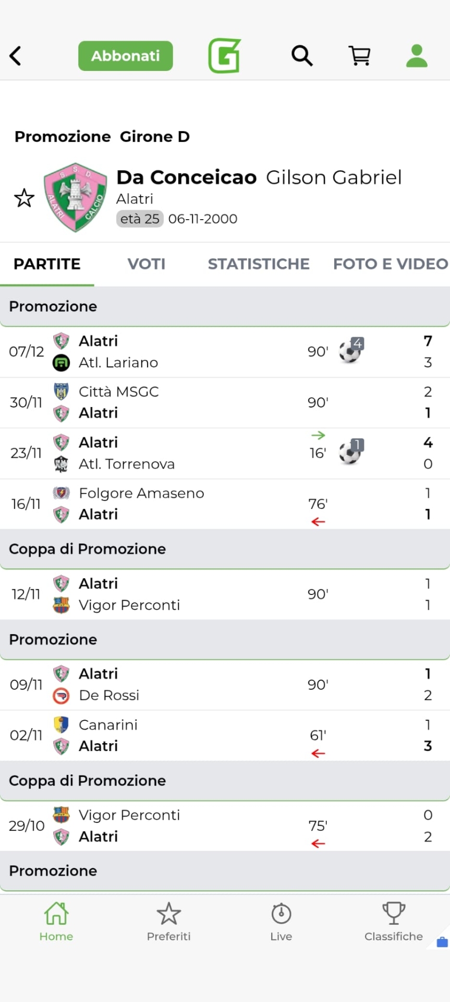Switch to the STATISTICHE tab
This screenshot has width=450, height=1002.
point(259,264)
